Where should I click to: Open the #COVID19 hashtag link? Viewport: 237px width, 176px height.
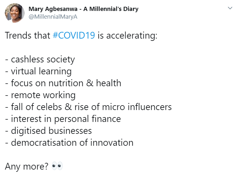tap(74, 35)
